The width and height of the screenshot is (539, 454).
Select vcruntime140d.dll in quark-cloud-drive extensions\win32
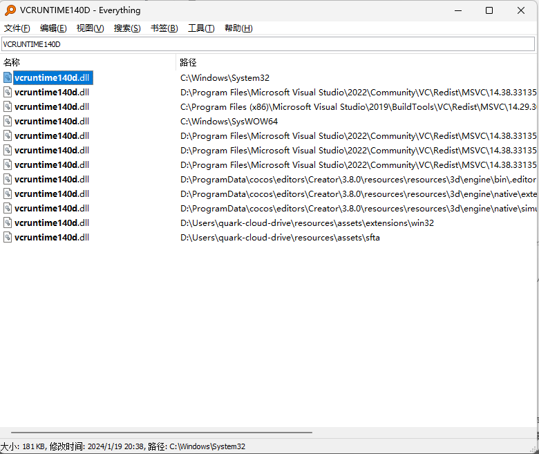[52, 223]
